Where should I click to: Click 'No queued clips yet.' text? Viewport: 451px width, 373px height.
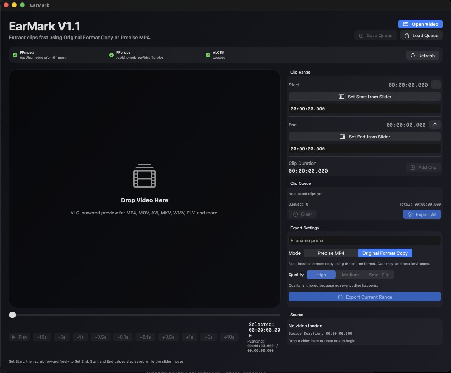point(306,194)
